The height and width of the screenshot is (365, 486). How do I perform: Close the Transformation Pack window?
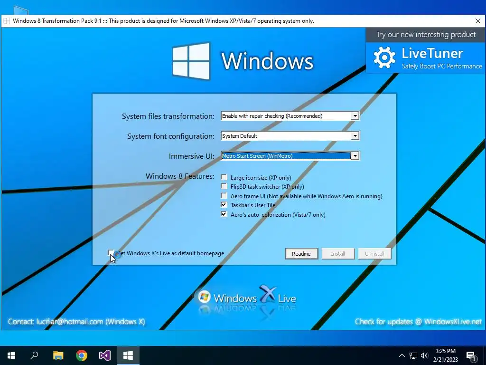point(477,21)
